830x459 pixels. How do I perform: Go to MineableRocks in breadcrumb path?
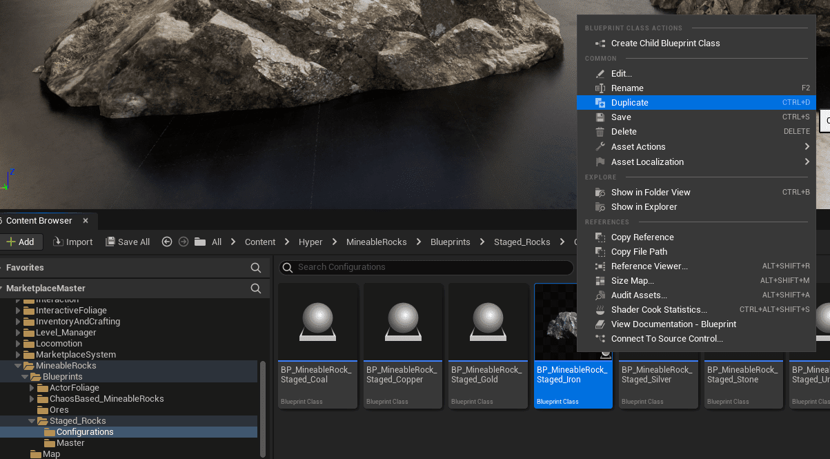pyautogui.click(x=376, y=242)
